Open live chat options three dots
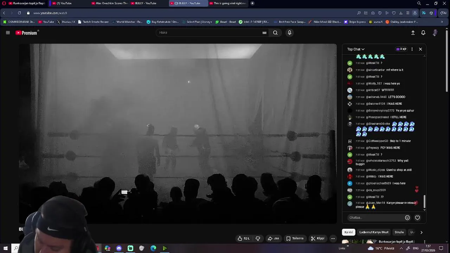Screen dimensions: 450x253 (x=412, y=49)
